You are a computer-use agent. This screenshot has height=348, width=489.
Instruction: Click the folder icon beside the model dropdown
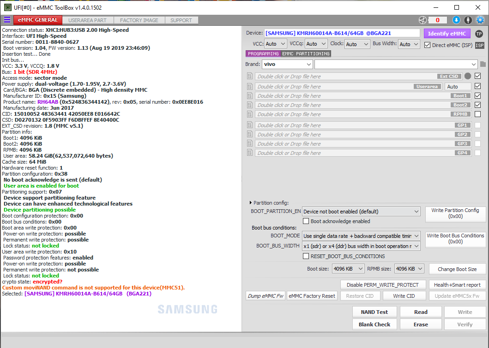pyautogui.click(x=483, y=64)
